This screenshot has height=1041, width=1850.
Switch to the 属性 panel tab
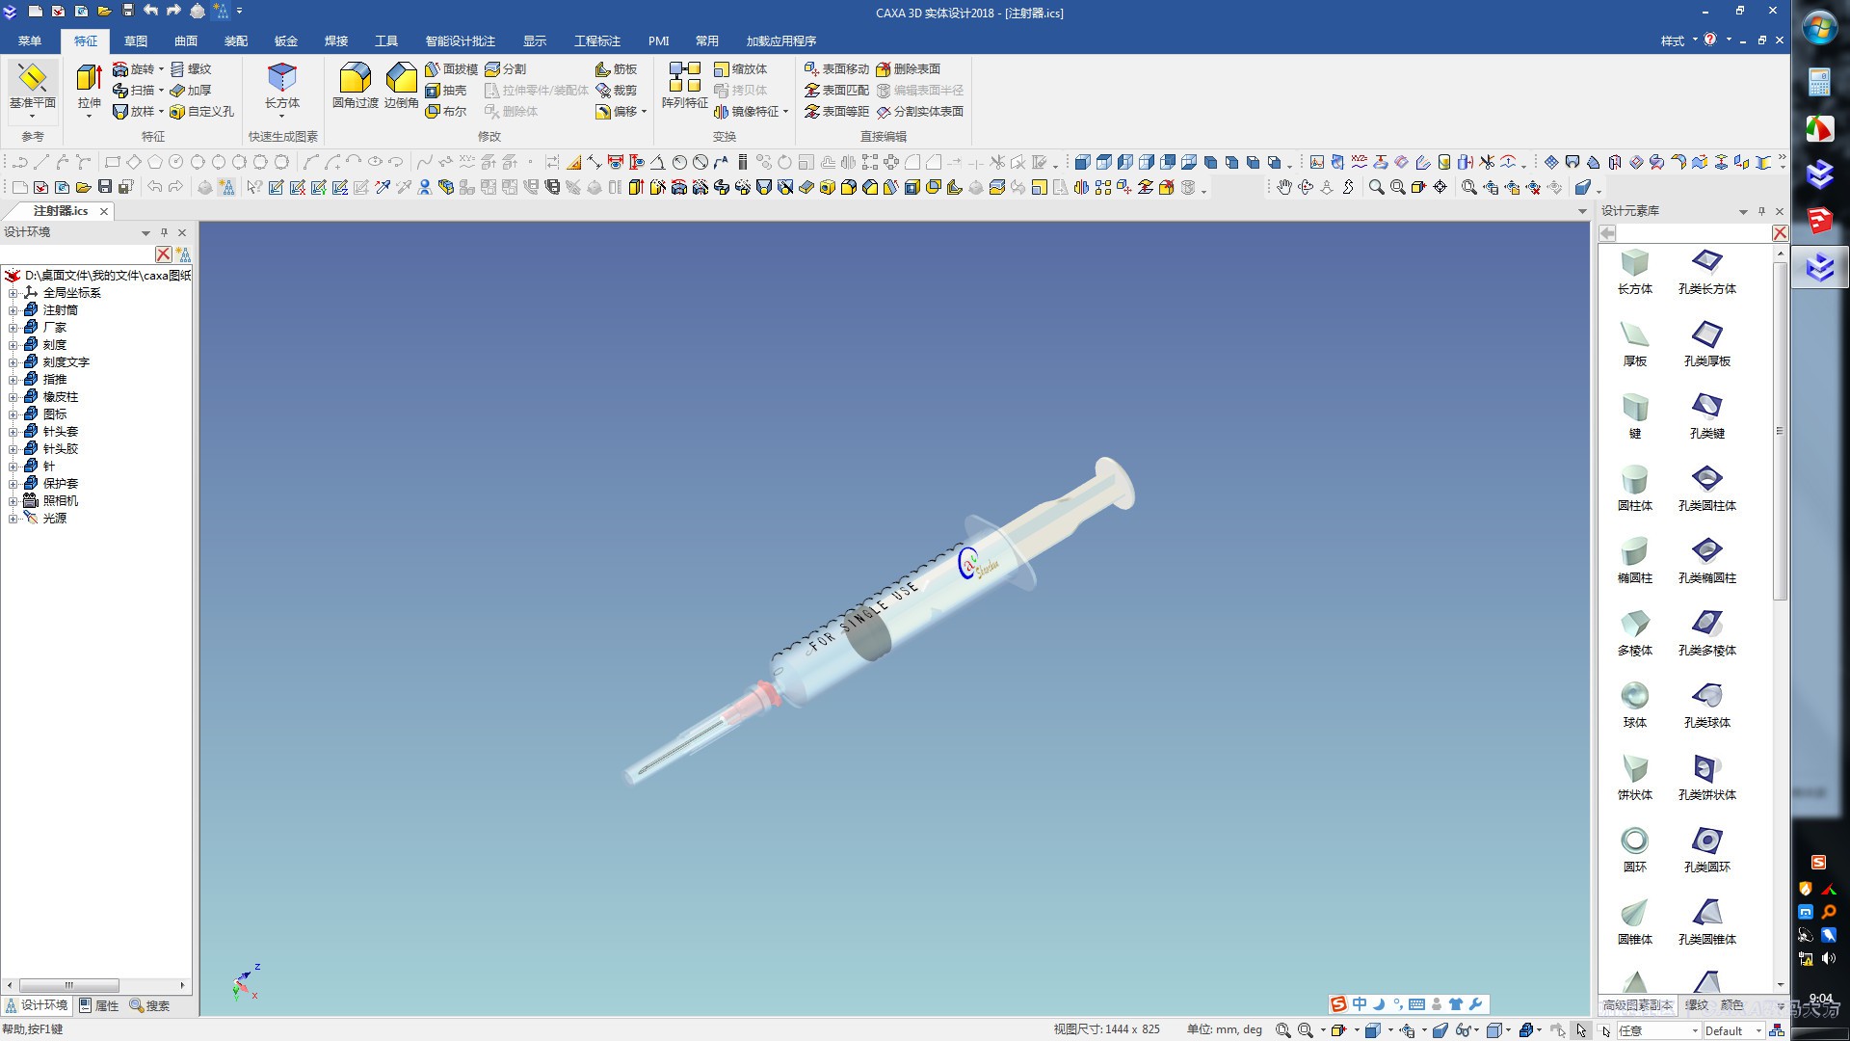click(98, 1005)
